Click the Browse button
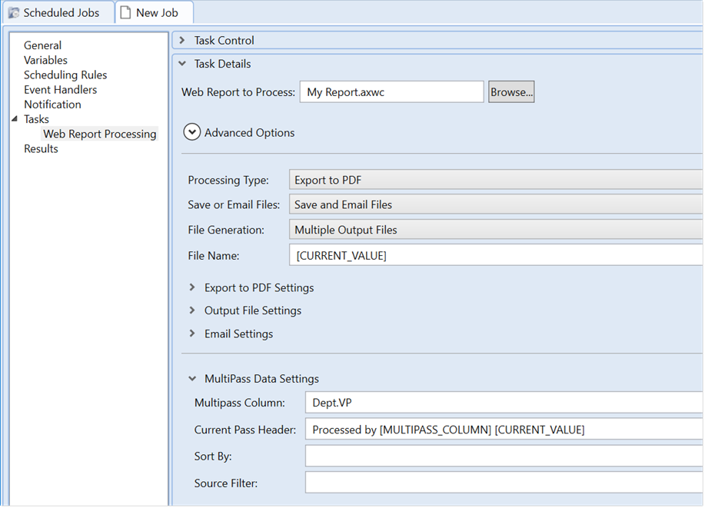Screen dimensions: 705x508 click(x=511, y=92)
